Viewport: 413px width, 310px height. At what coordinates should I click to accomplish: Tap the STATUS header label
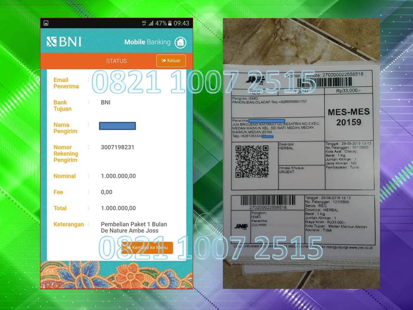[117, 61]
